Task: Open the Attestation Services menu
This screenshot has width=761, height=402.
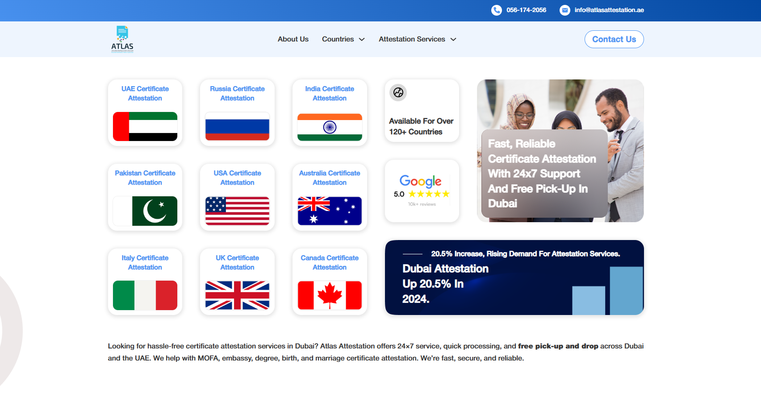Action: [412, 39]
